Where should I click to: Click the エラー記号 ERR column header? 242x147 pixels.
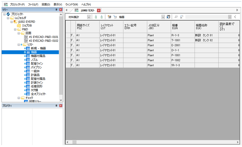pos(135,27)
